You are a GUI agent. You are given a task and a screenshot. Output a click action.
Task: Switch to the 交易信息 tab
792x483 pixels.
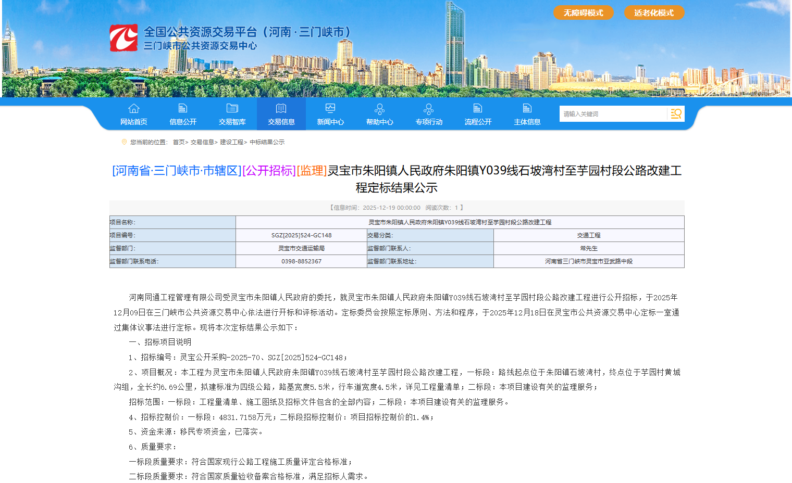(281, 114)
